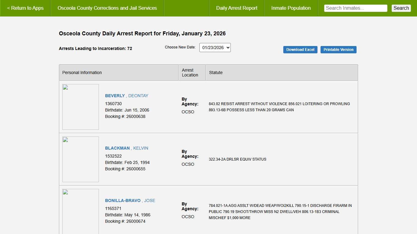Open Osceola County Corrections and Jail Services
The height and width of the screenshot is (234, 417).
click(x=107, y=8)
